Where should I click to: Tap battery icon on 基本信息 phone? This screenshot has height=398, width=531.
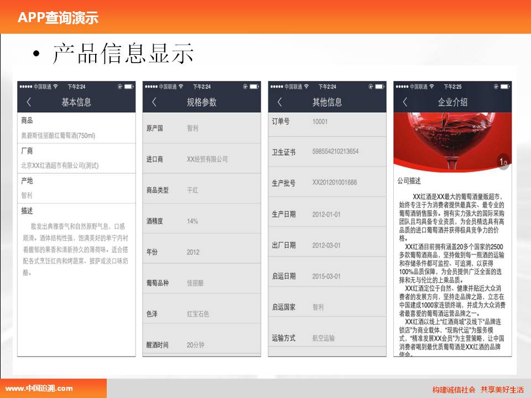[129, 87]
